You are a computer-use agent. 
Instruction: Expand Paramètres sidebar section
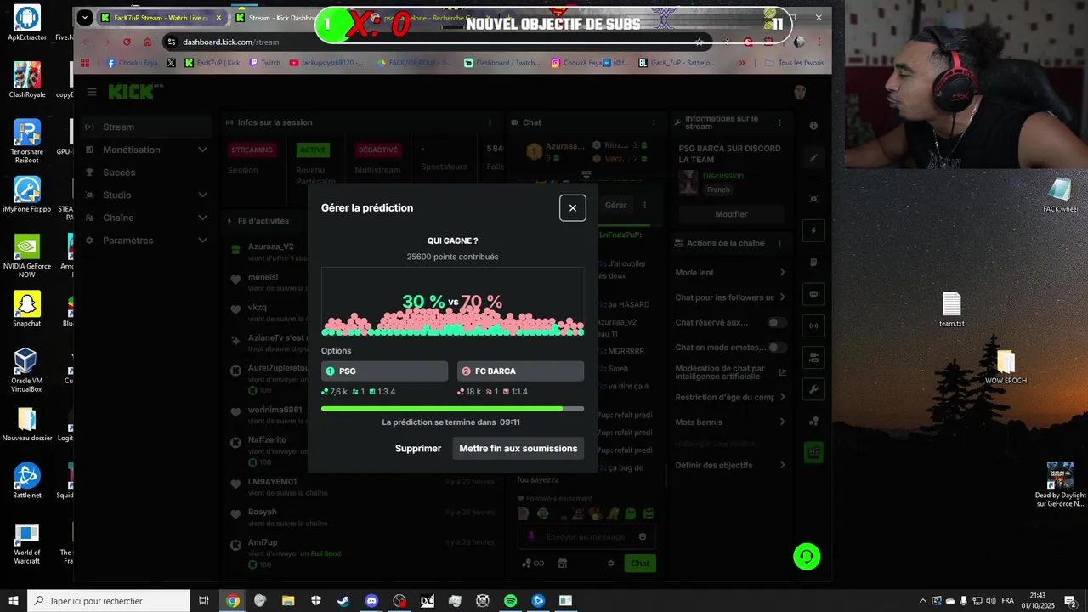coord(146,241)
